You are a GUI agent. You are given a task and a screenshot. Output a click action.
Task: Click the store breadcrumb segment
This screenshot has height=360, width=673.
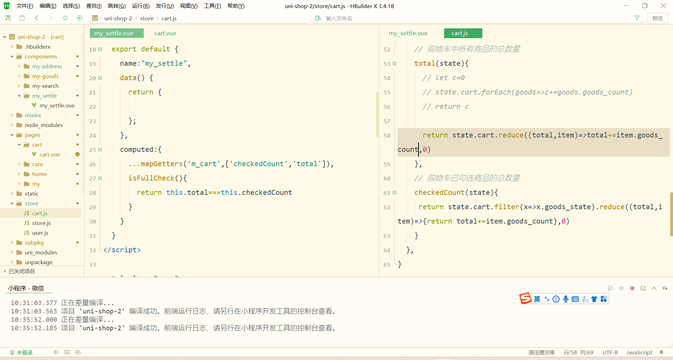coord(147,18)
